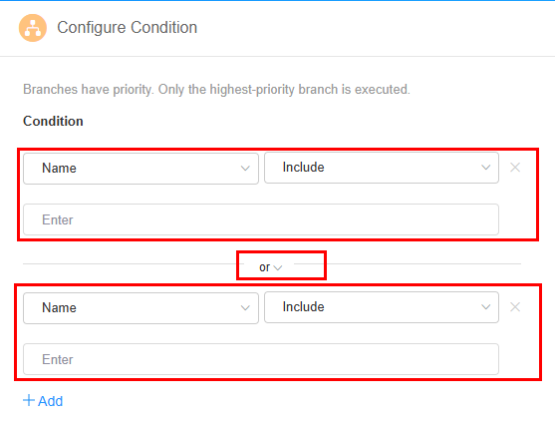
Task: Expand the first Name field chevron arrow
Action: tap(245, 169)
